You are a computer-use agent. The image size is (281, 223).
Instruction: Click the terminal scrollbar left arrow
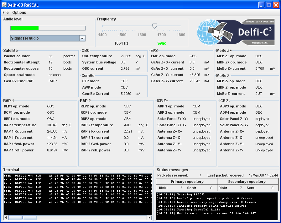(x=6, y=217)
